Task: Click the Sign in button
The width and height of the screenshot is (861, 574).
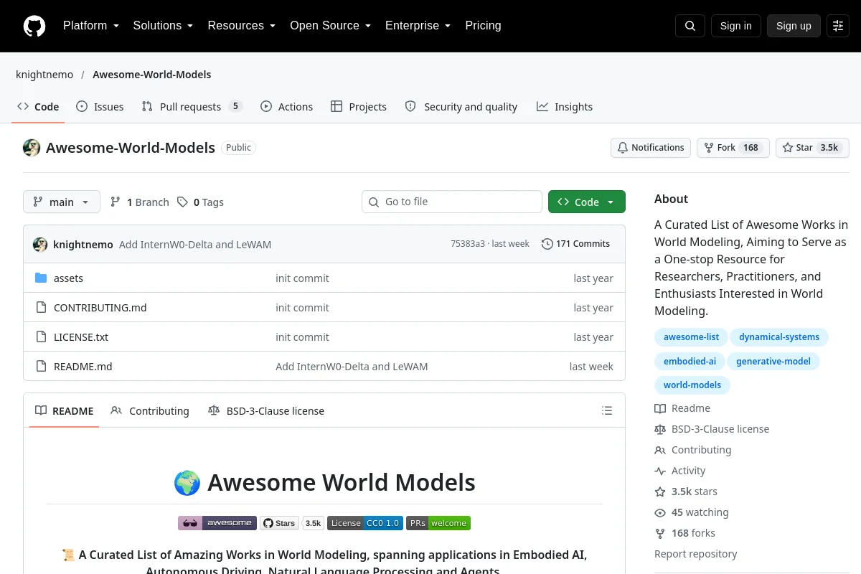Action: [x=735, y=26]
